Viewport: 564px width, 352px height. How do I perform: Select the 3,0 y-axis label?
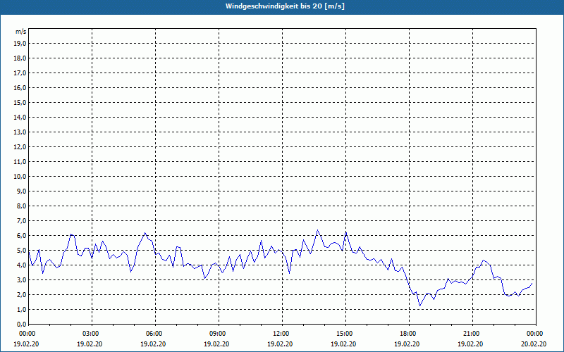click(21, 279)
